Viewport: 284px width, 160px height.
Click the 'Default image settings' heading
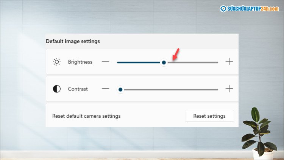[73, 42]
